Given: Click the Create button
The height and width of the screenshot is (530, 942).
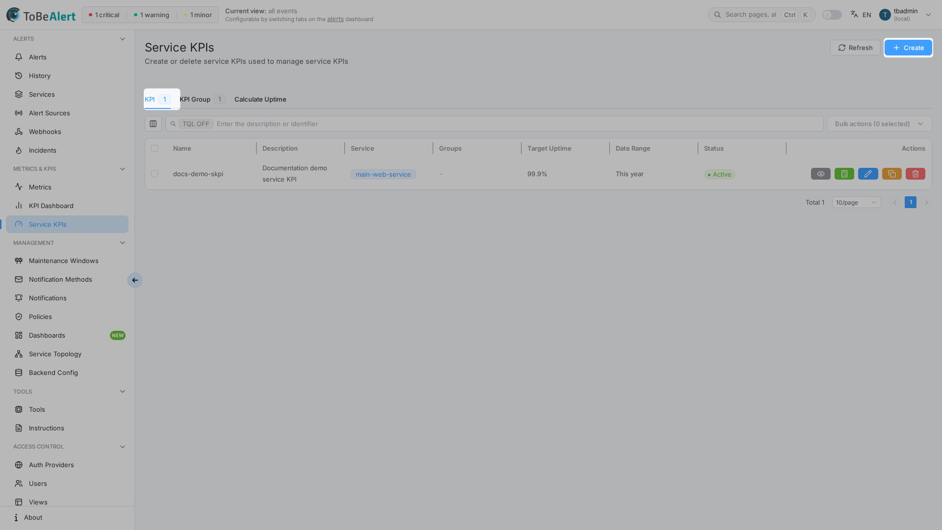Looking at the screenshot, I should point(908,48).
